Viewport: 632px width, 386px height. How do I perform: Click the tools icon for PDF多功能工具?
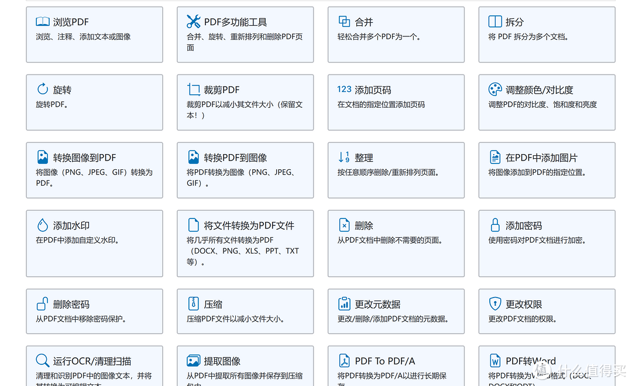point(194,21)
